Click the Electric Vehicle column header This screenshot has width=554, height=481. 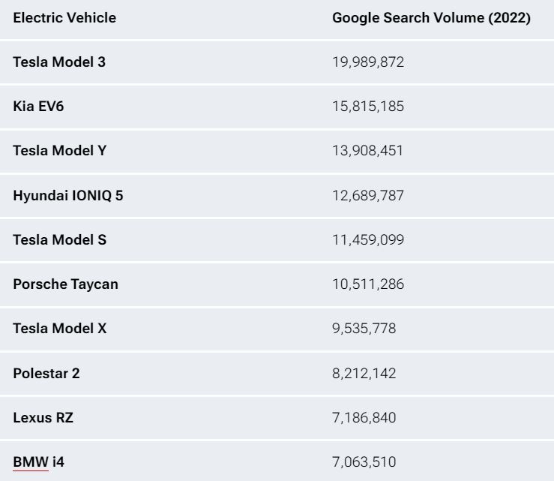[64, 18]
